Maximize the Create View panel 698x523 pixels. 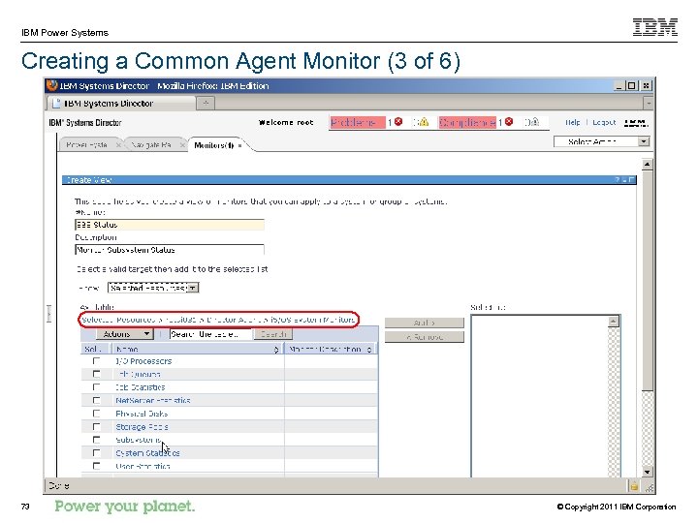(x=632, y=180)
